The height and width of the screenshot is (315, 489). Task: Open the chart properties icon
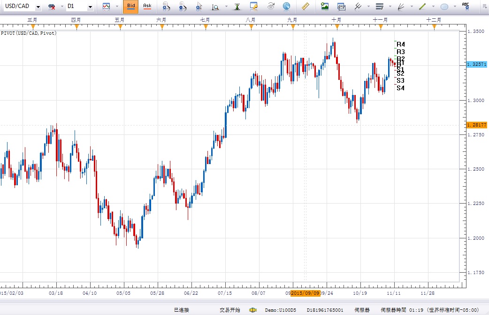(x=254, y=7)
